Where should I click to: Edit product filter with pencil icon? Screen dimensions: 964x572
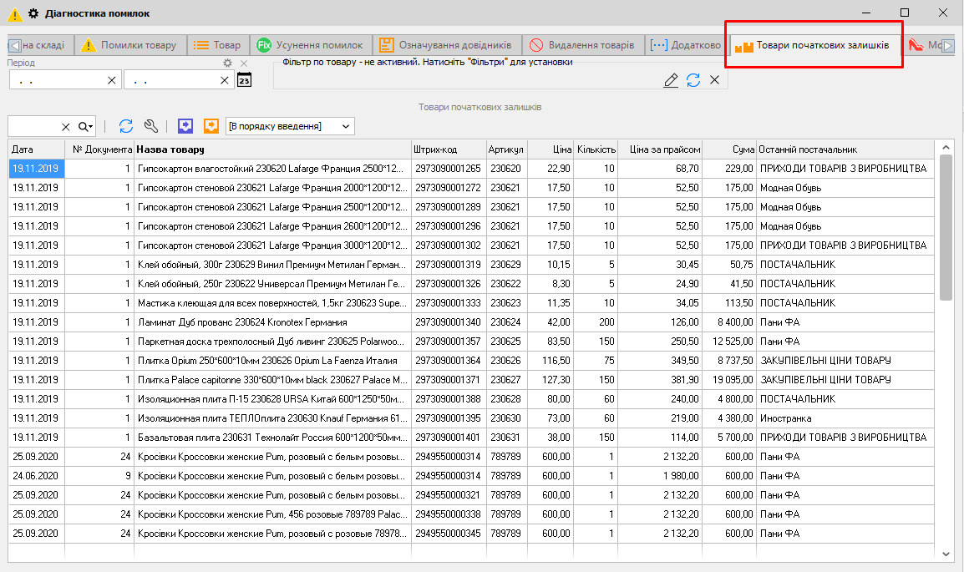671,80
